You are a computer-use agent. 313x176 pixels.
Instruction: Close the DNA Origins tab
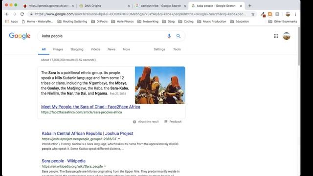(x=129, y=6)
